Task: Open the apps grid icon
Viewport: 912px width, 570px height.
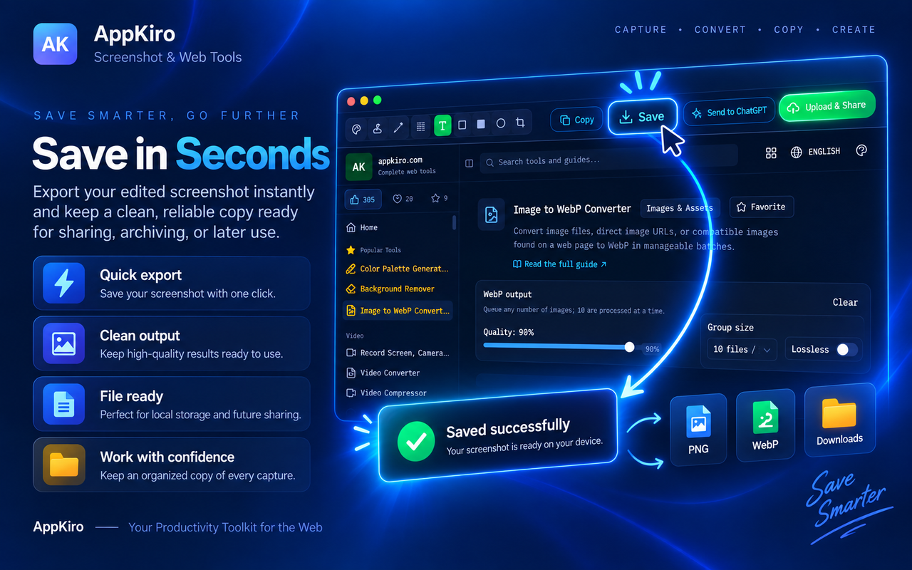Action: click(x=771, y=153)
